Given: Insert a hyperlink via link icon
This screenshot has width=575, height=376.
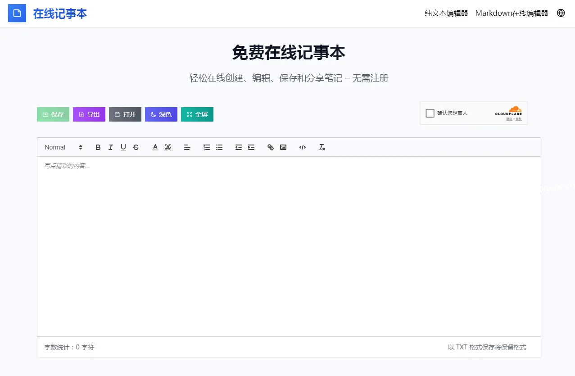Looking at the screenshot, I should [271, 147].
